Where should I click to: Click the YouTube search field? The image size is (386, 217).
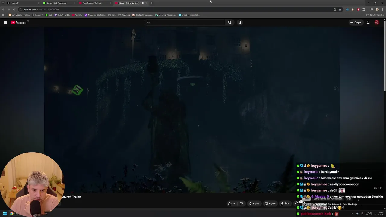click(185, 22)
